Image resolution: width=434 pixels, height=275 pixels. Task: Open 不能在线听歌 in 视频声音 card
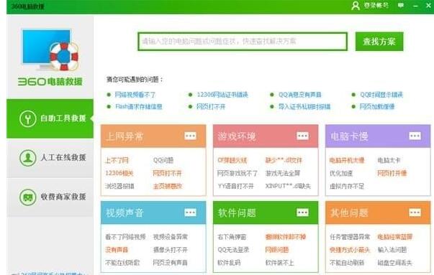point(122,263)
